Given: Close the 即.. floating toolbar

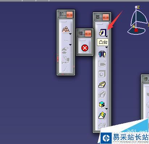Looking at the screenshot, I should point(70,14).
